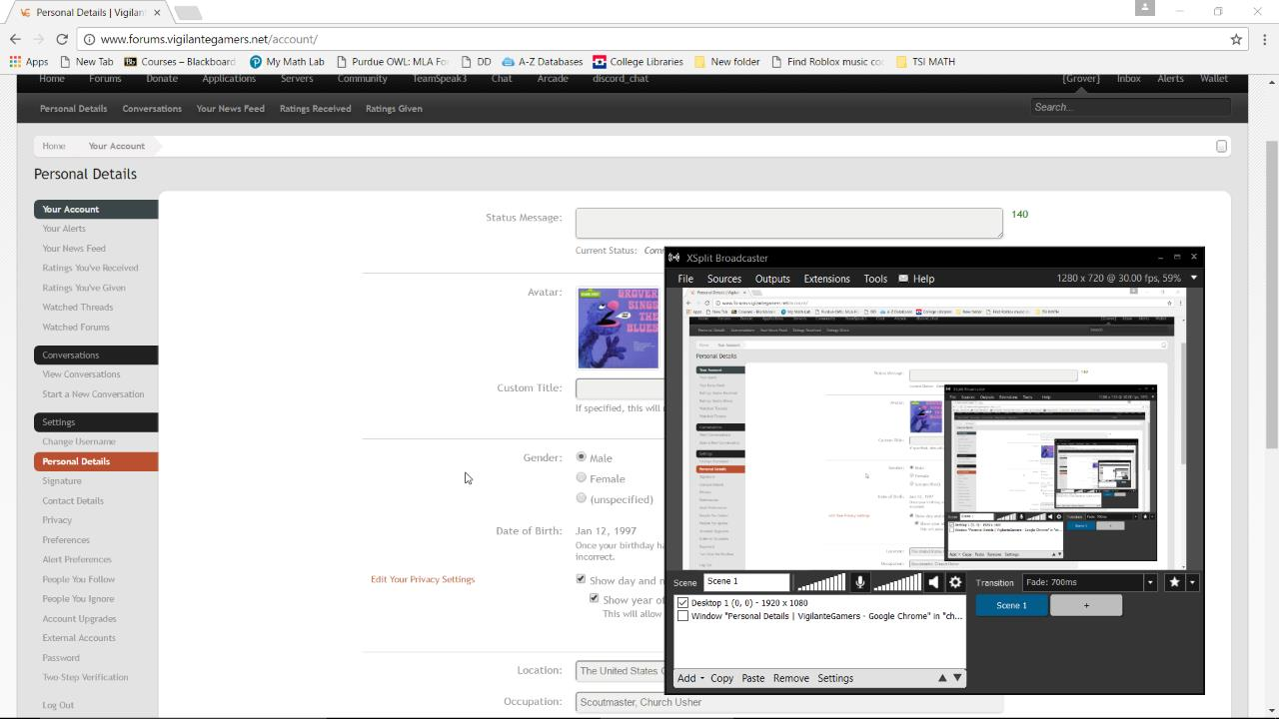Select the Female gender radio button
The height and width of the screenshot is (719, 1279).
[x=582, y=478]
